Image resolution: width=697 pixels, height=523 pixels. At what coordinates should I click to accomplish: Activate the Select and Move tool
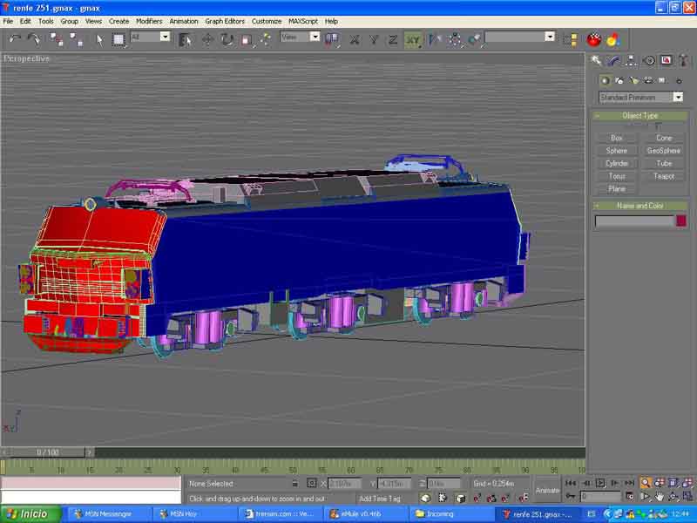208,39
